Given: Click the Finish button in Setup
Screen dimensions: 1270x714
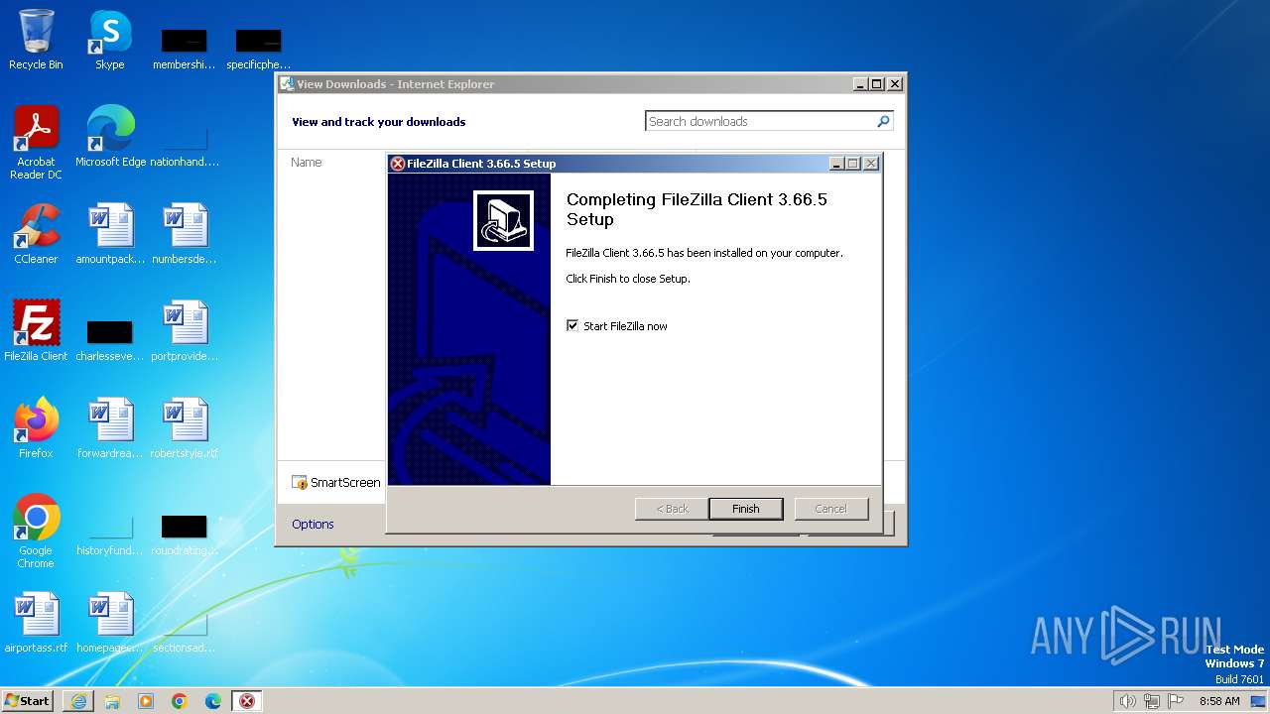Looking at the screenshot, I should (745, 509).
